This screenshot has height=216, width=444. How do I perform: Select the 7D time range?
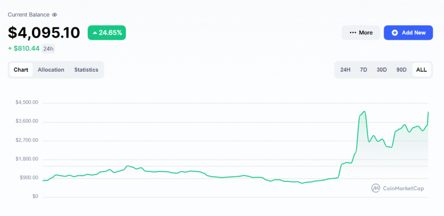[363, 70]
